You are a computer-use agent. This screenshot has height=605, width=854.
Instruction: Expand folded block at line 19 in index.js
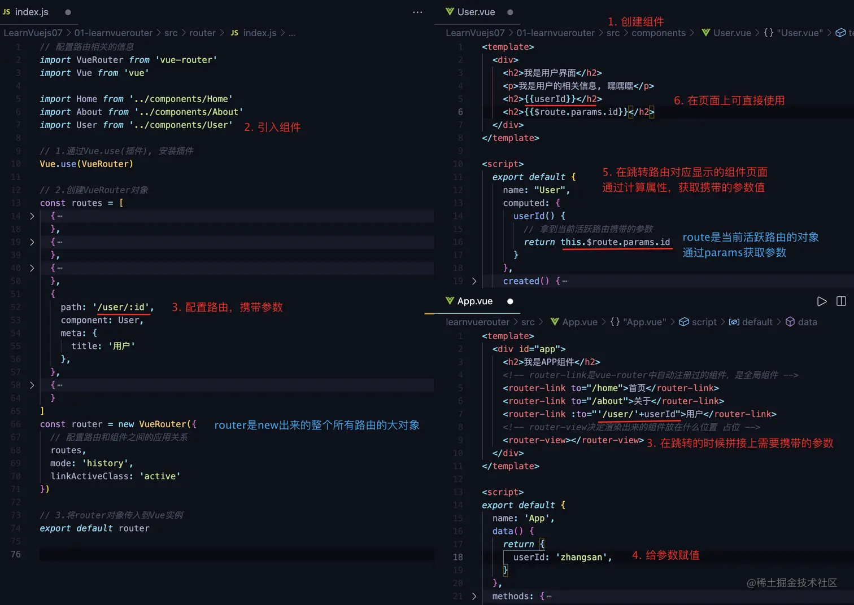point(32,242)
